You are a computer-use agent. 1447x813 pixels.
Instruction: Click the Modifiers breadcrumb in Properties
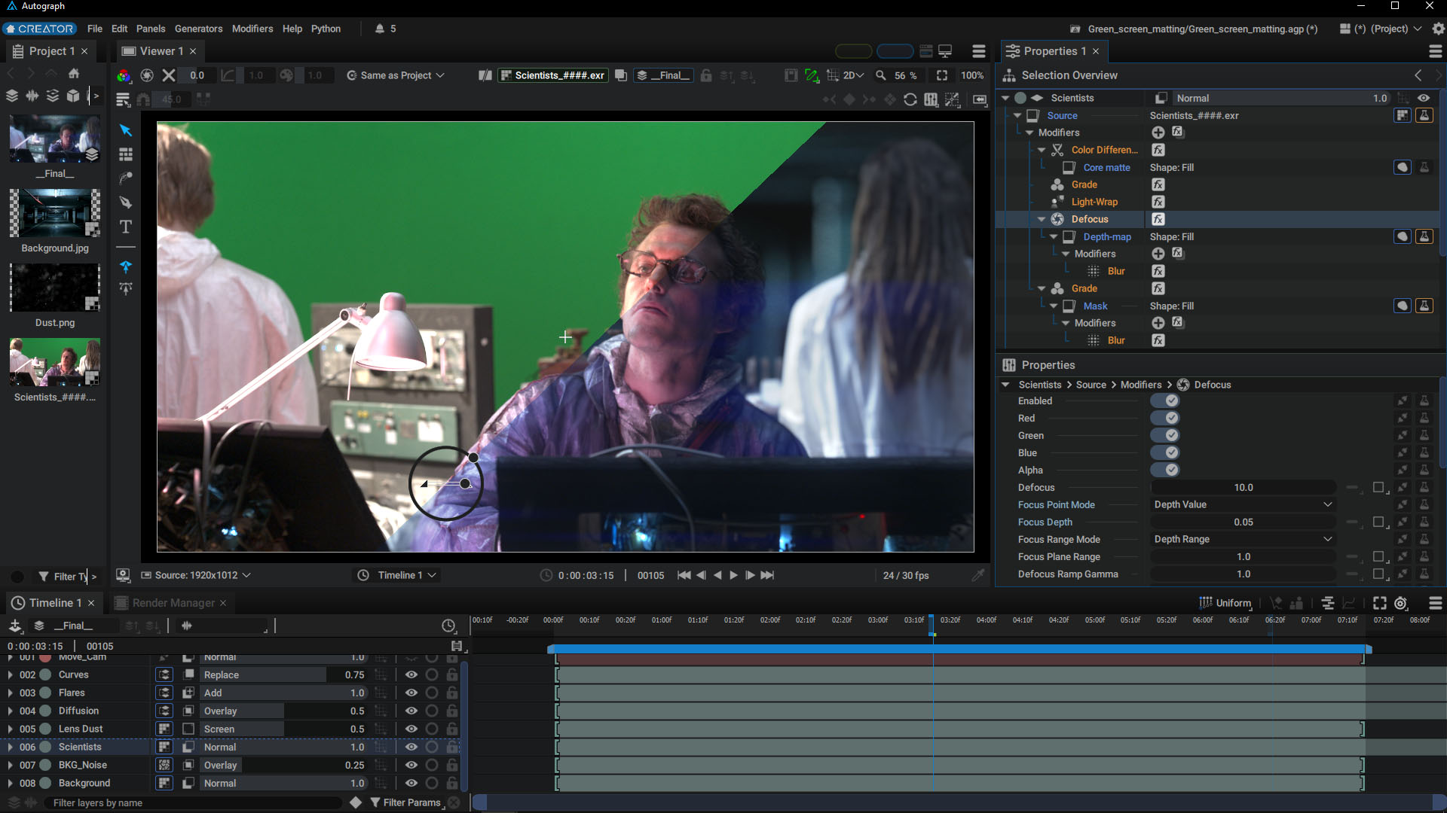click(1140, 385)
